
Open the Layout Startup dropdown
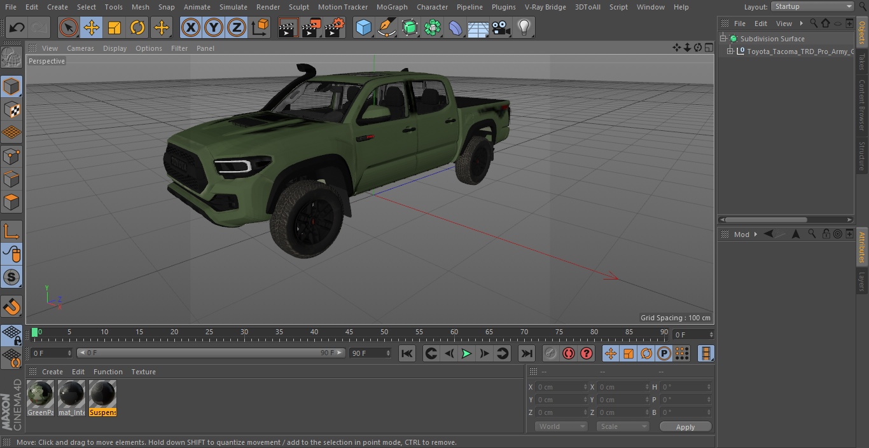(812, 6)
